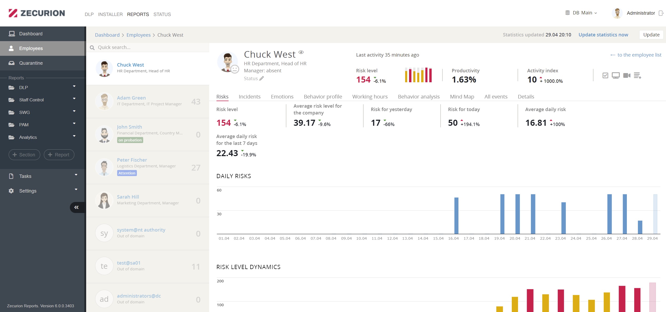The height and width of the screenshot is (312, 666).
Task: Collapse the sidebar with the double-arrow icon
Action: pyautogui.click(x=76, y=207)
